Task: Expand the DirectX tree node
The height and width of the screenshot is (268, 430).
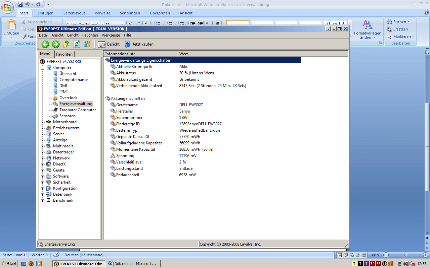Action: coord(43,164)
